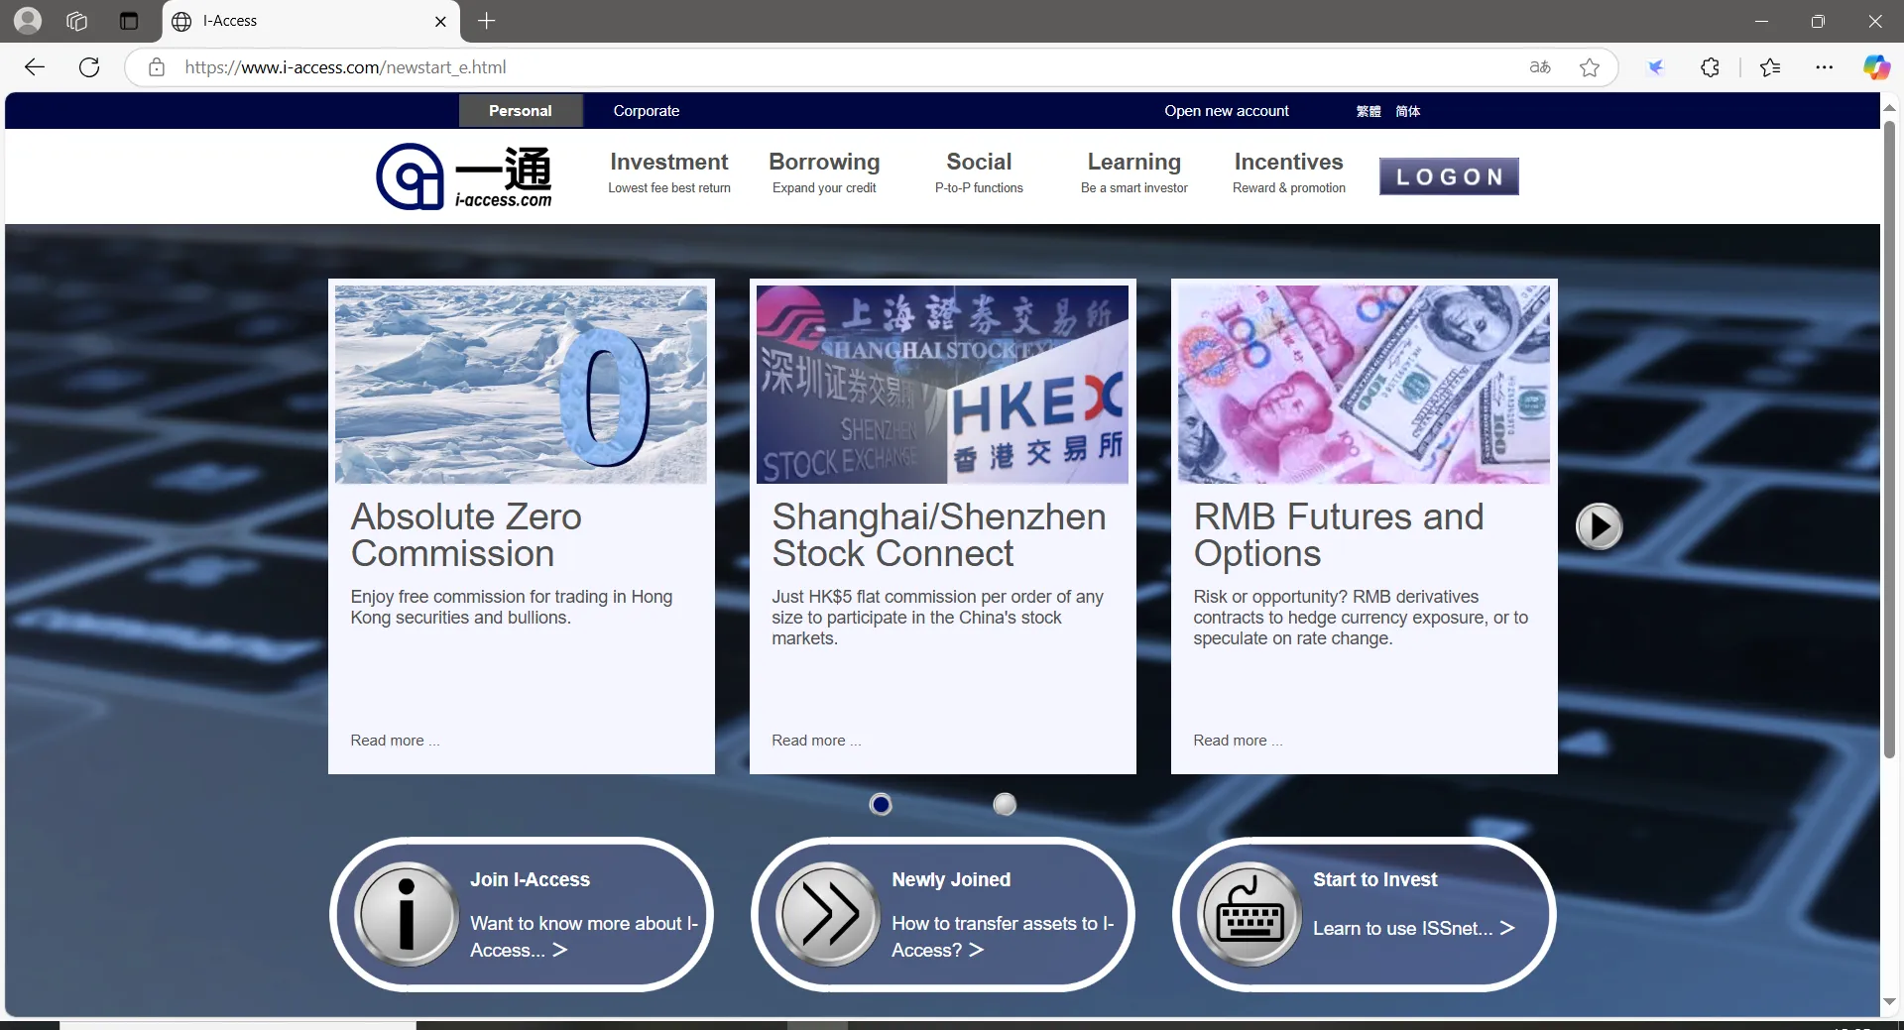Reload the page with the refresh icon
Viewport: 1904px width, 1030px height.
point(89,67)
